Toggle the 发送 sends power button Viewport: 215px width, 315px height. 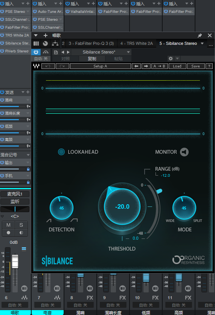click(x=2, y=92)
